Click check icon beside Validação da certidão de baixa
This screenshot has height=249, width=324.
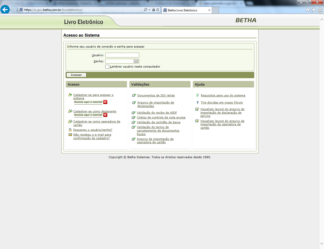[134, 122]
